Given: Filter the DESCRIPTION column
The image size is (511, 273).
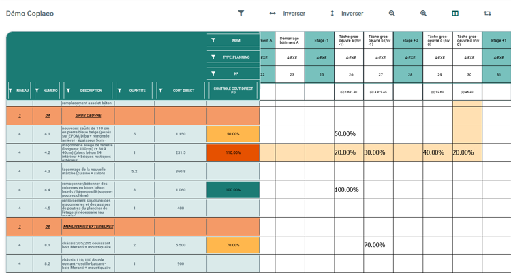Looking at the screenshot, I should [68, 91].
